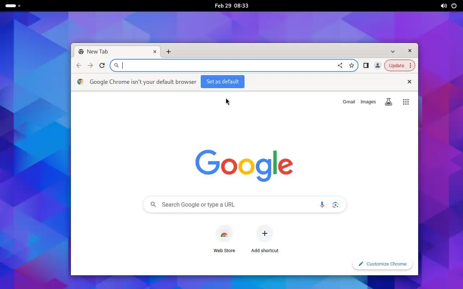
Task: Click Set as default button
Action: (222, 82)
